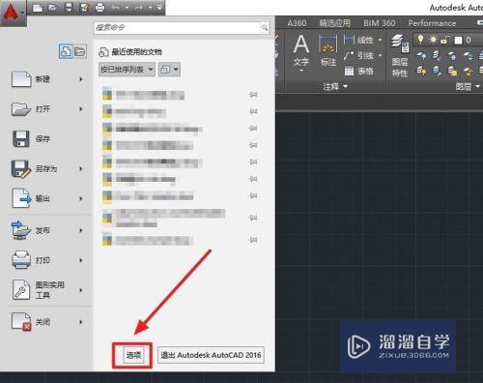Click the Redo arrow in quick access toolbar
This screenshot has height=383, width=483.
(x=140, y=8)
